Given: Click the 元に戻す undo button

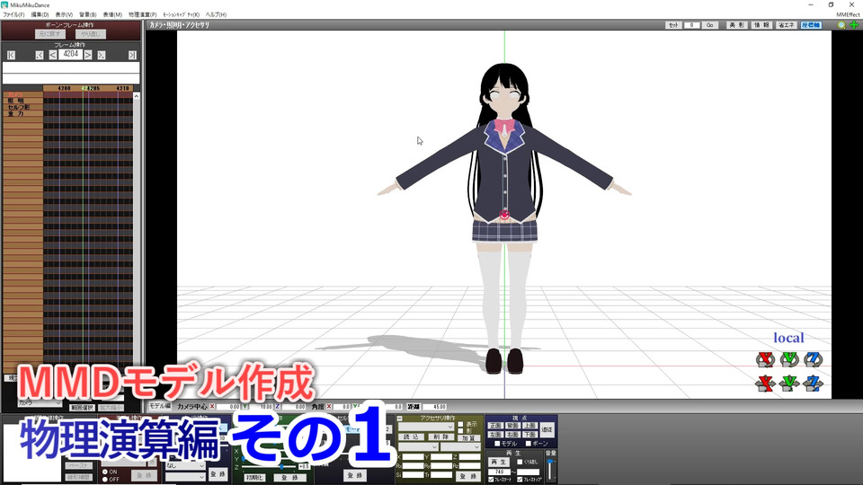Looking at the screenshot, I should click(x=49, y=34).
